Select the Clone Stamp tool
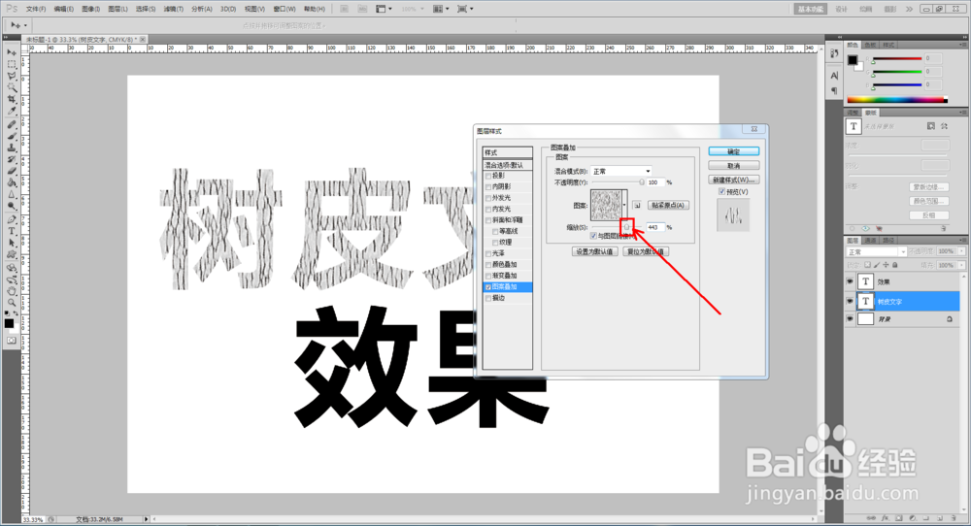This screenshot has width=971, height=526. click(11, 148)
